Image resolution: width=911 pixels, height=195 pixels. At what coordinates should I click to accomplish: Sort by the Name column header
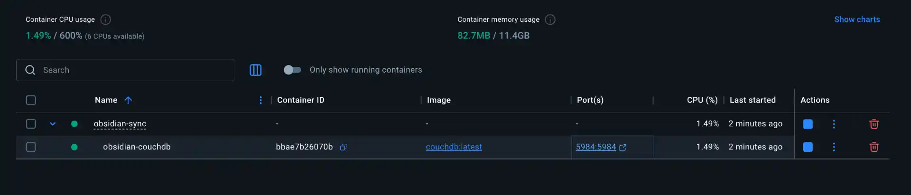[106, 100]
